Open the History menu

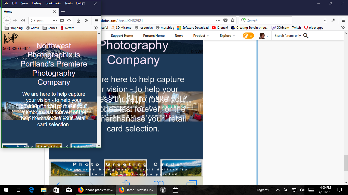click(37, 3)
